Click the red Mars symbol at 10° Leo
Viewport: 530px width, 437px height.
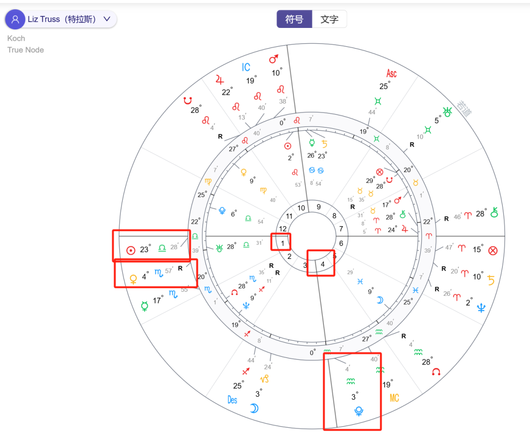(273, 59)
